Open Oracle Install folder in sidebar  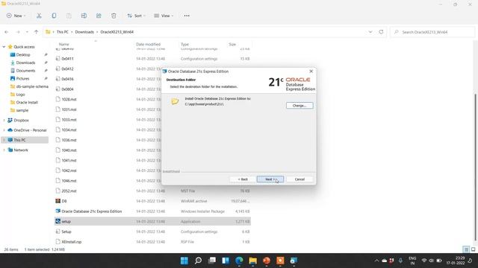tap(27, 103)
